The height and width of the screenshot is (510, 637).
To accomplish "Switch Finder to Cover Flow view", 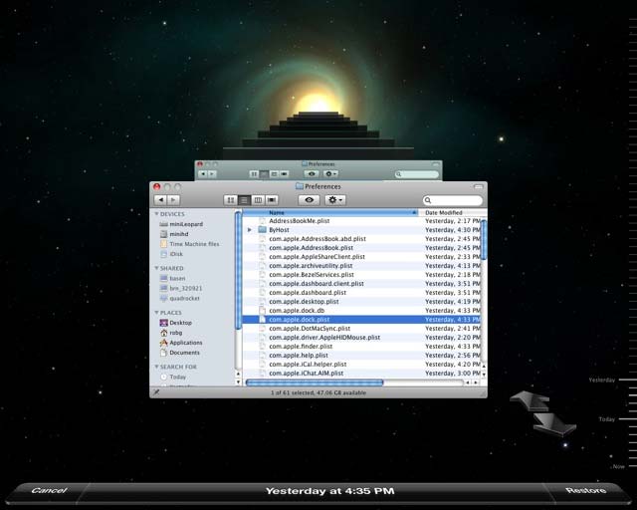I will (272, 200).
